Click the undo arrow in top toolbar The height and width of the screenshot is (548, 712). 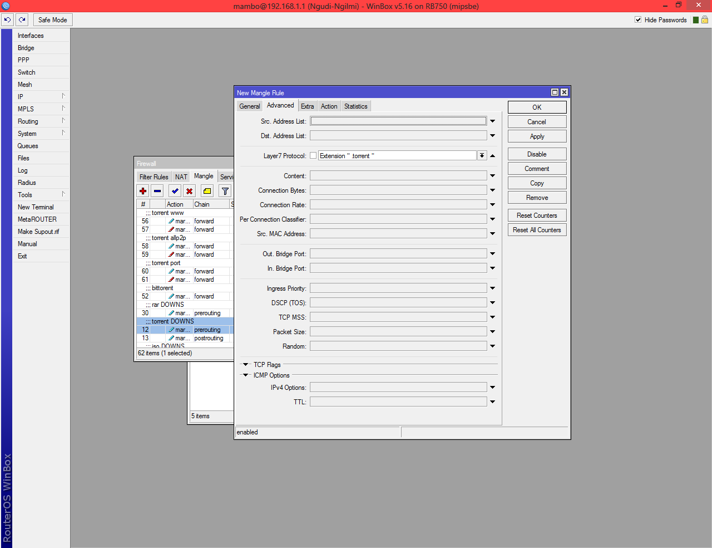click(x=7, y=19)
